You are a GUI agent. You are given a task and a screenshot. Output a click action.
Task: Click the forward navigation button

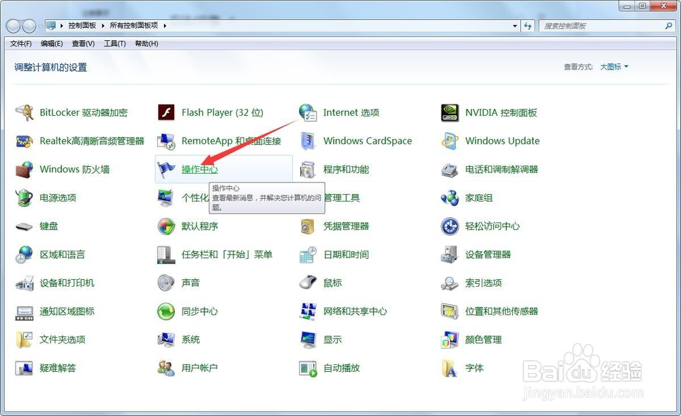29,26
